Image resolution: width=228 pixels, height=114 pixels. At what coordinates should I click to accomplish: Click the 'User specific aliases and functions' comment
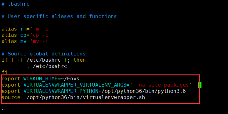click(x=59, y=17)
